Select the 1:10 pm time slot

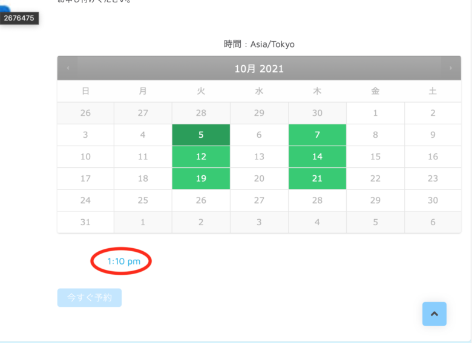tap(123, 261)
